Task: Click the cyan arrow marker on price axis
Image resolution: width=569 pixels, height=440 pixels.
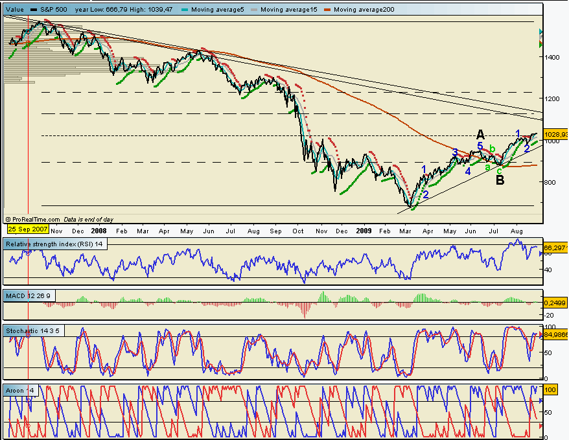Action: pyautogui.click(x=541, y=32)
